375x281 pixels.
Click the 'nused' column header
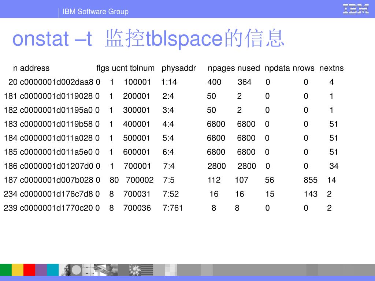249,68
